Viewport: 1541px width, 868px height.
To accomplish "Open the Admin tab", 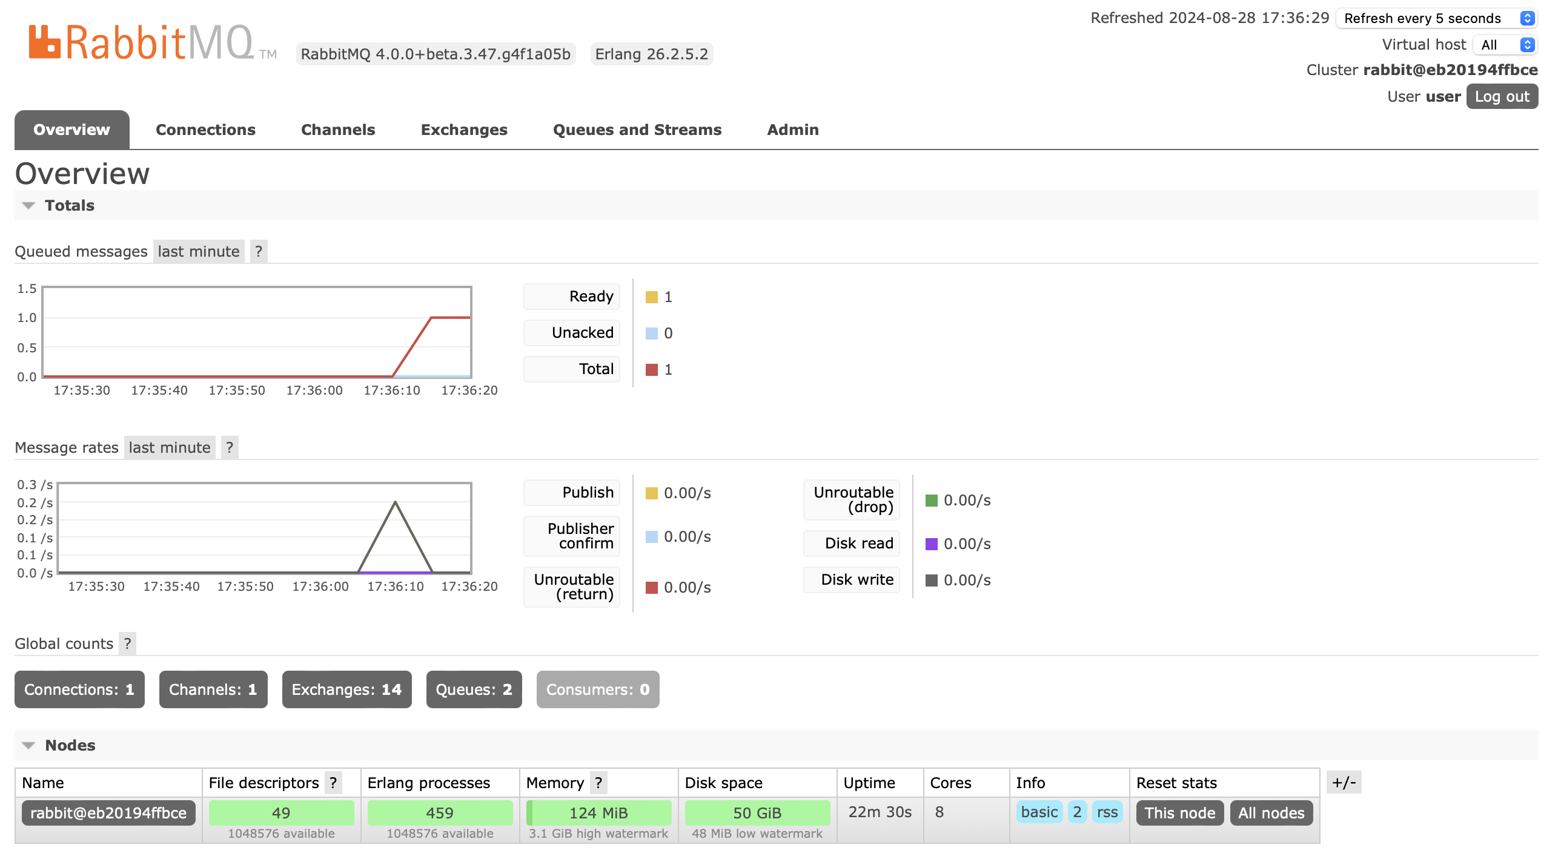I will pos(793,130).
